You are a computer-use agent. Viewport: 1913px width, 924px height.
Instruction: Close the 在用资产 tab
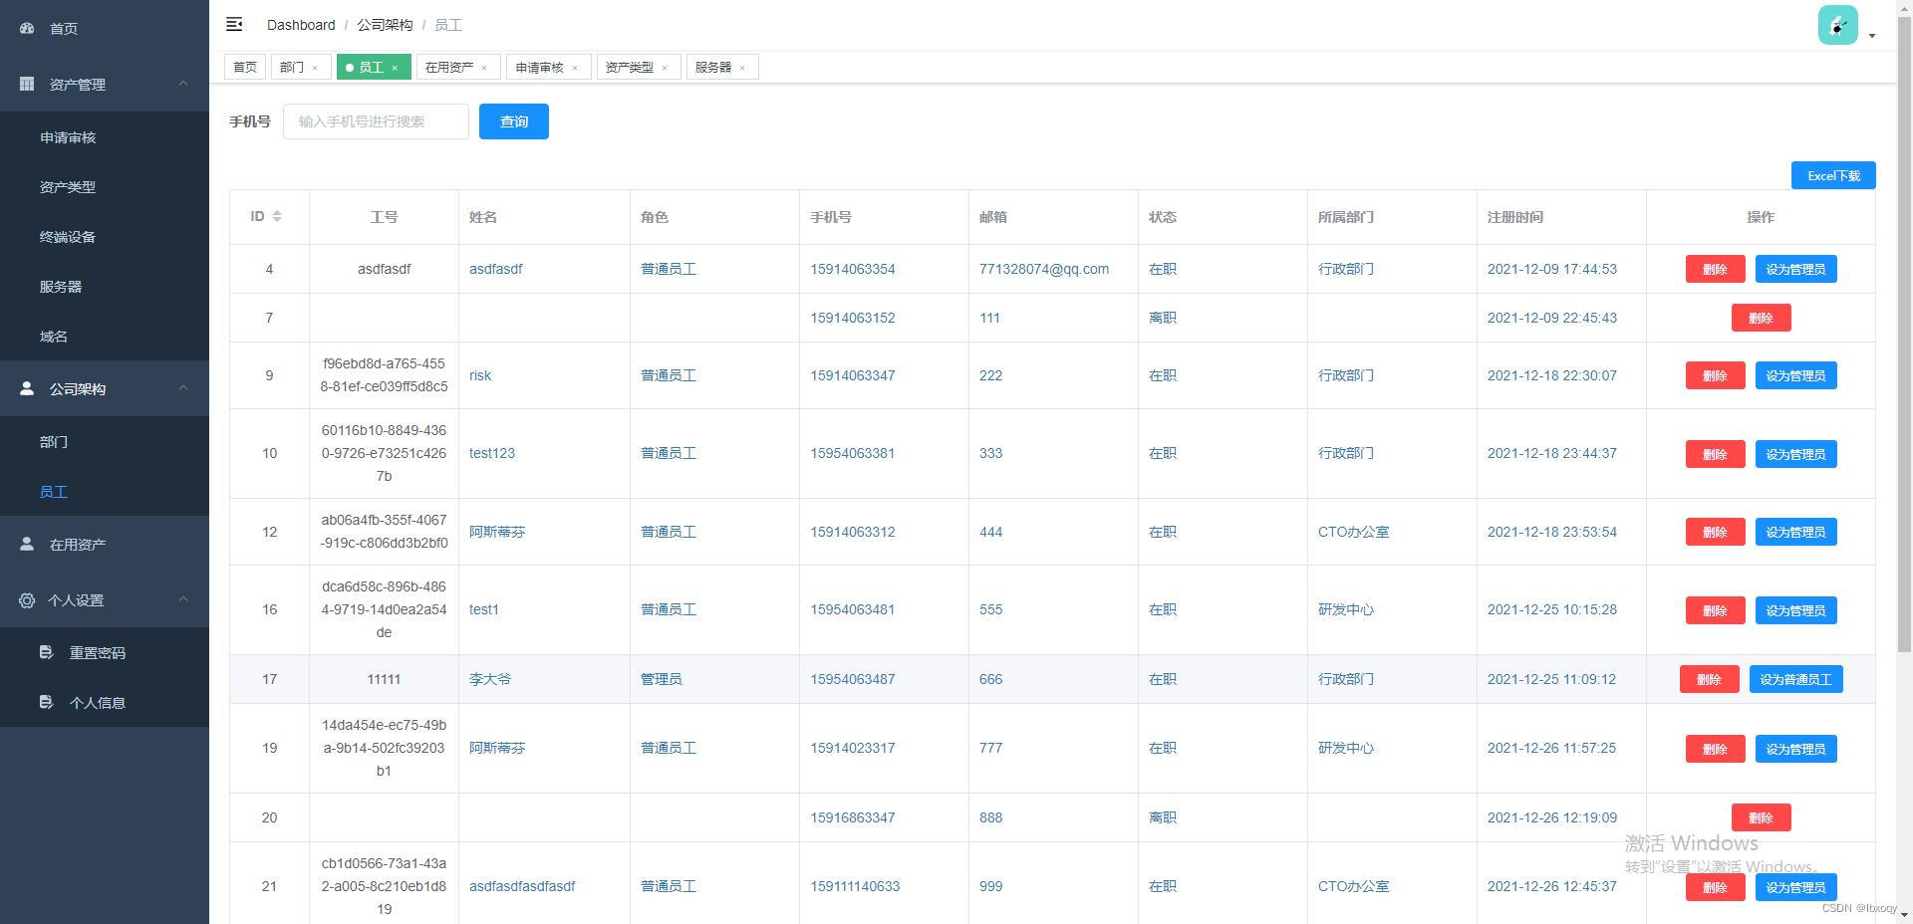[x=484, y=68]
